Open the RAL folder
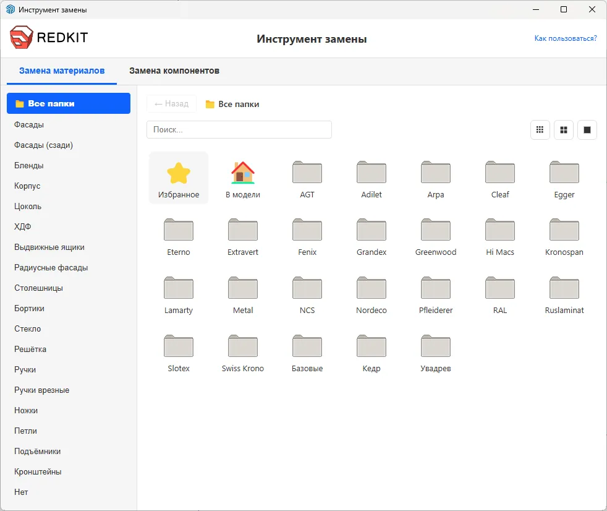The height and width of the screenshot is (511, 607). point(500,294)
